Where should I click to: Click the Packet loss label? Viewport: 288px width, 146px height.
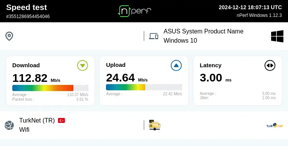[23, 99]
